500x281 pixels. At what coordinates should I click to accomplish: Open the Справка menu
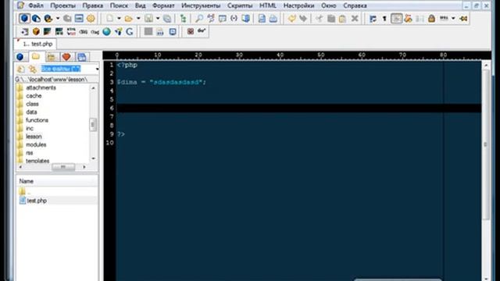point(355,5)
